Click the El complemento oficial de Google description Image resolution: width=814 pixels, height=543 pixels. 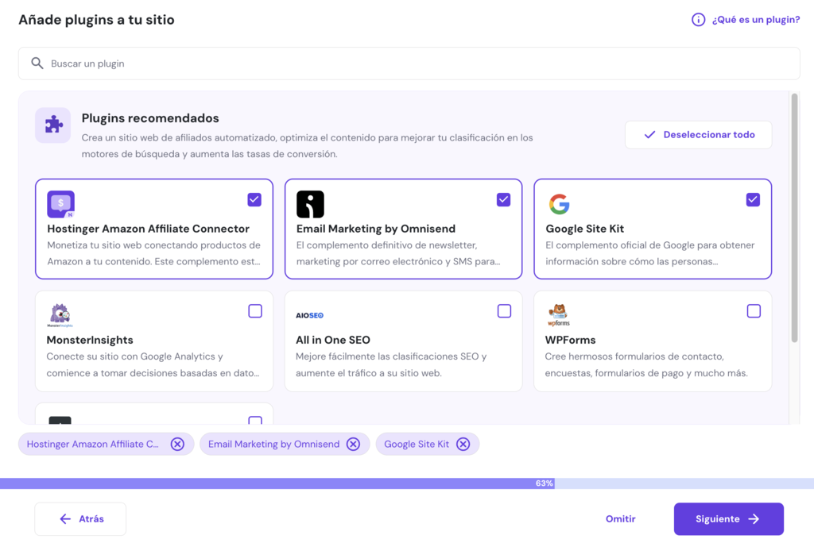[650, 253]
